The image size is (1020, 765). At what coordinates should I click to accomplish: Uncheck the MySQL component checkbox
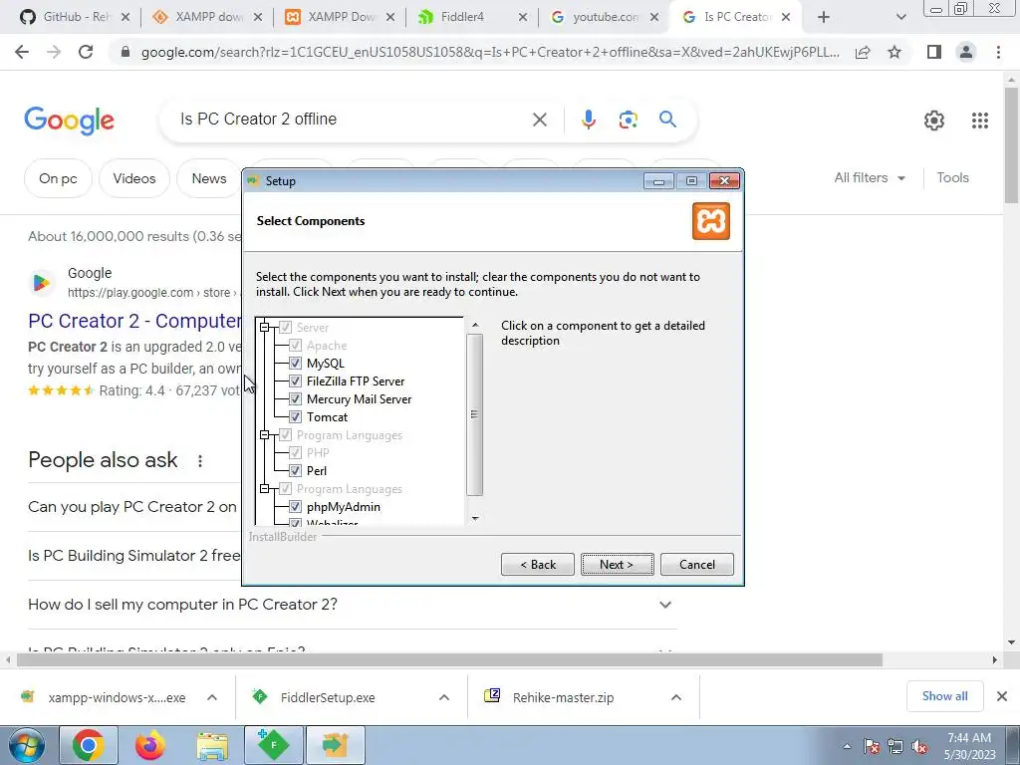[295, 363]
